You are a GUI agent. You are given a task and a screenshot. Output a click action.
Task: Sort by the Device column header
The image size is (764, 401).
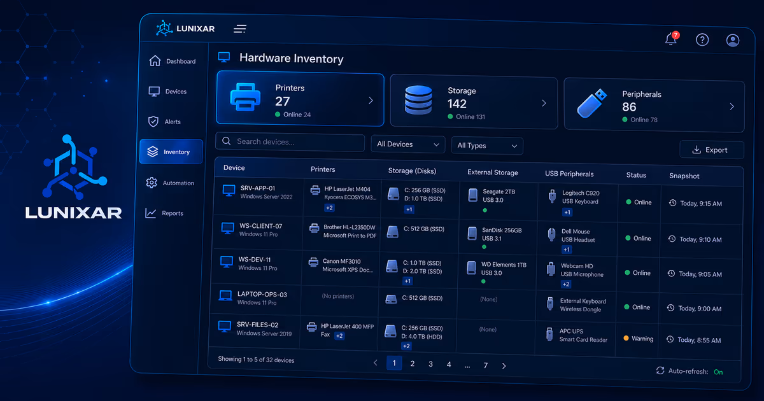(234, 168)
